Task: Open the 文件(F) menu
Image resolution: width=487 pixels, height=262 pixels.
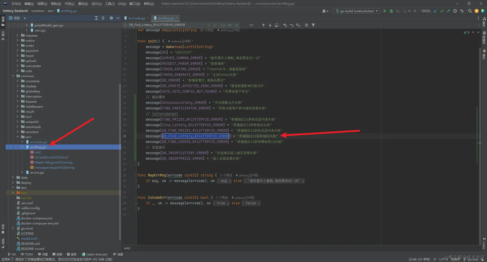Action: [x=16, y=4]
